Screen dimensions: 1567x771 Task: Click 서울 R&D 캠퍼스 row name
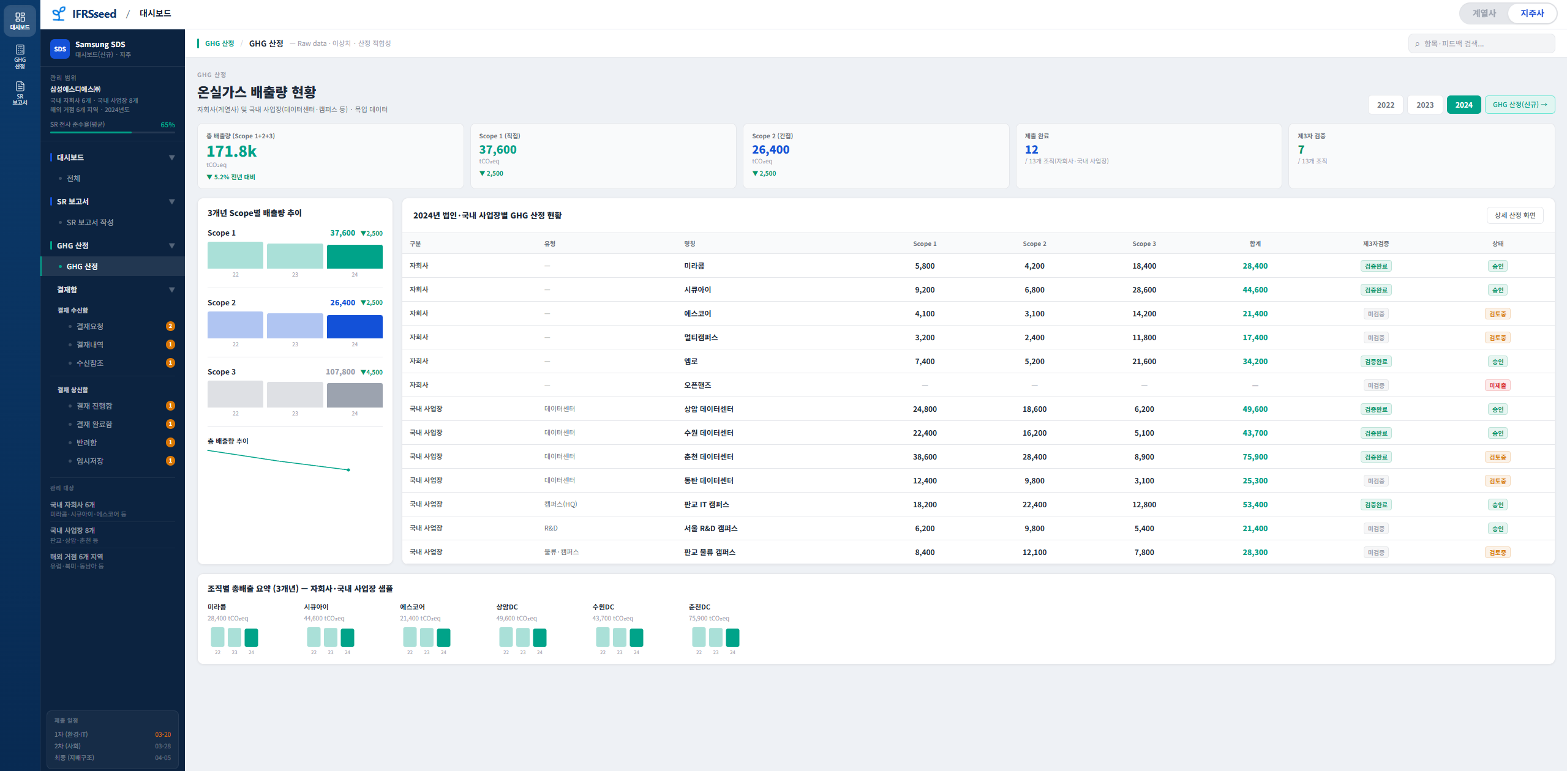point(710,529)
